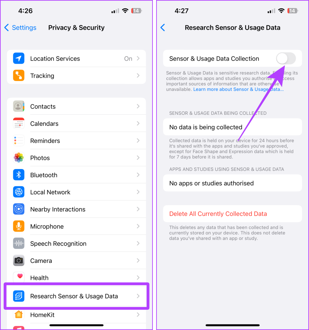This screenshot has width=309, height=330.
Task: Tap back chevron on Research Sensor screen
Action: pyautogui.click(x=163, y=27)
